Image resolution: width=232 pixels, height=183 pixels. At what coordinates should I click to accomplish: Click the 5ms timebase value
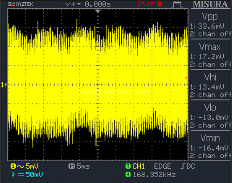tap(83, 166)
